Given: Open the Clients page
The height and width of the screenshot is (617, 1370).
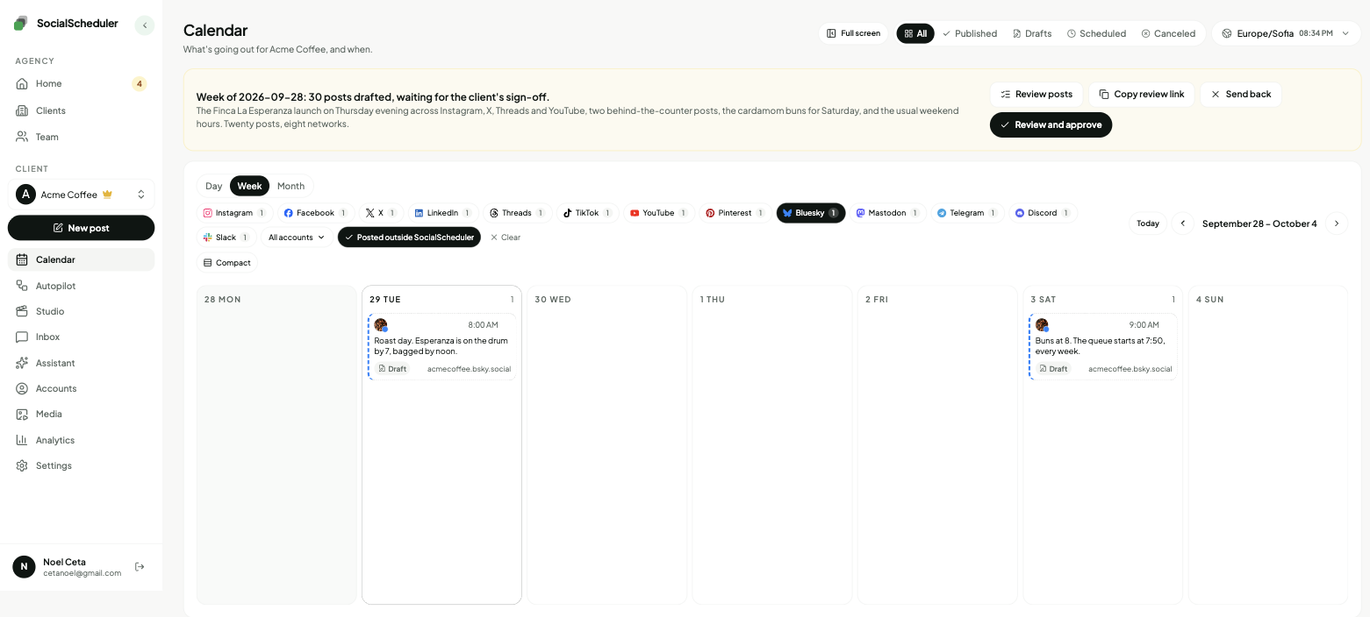Looking at the screenshot, I should point(81,110).
